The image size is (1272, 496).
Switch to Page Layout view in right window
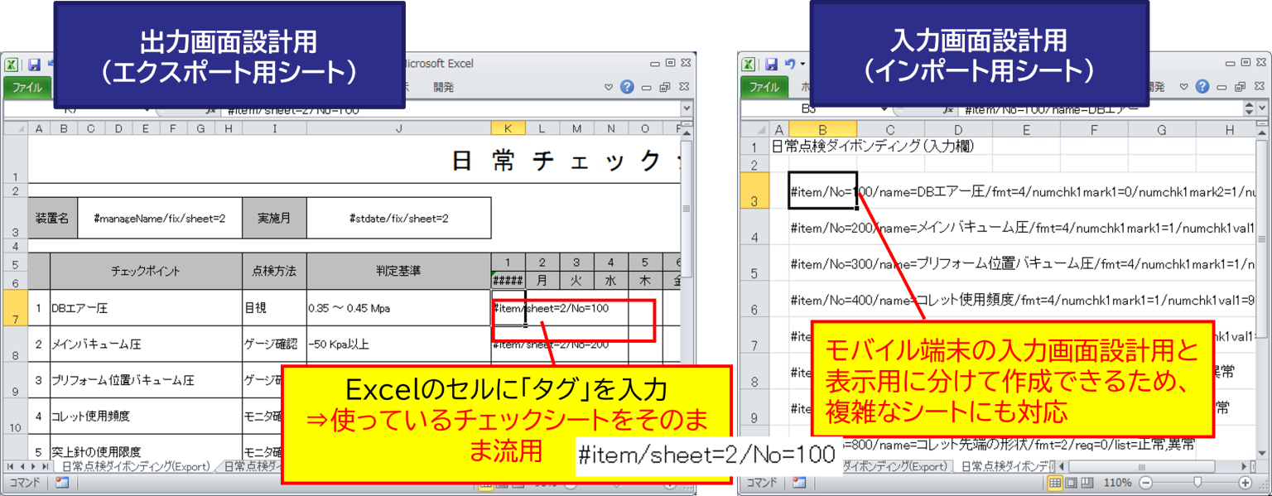[x=1072, y=483]
